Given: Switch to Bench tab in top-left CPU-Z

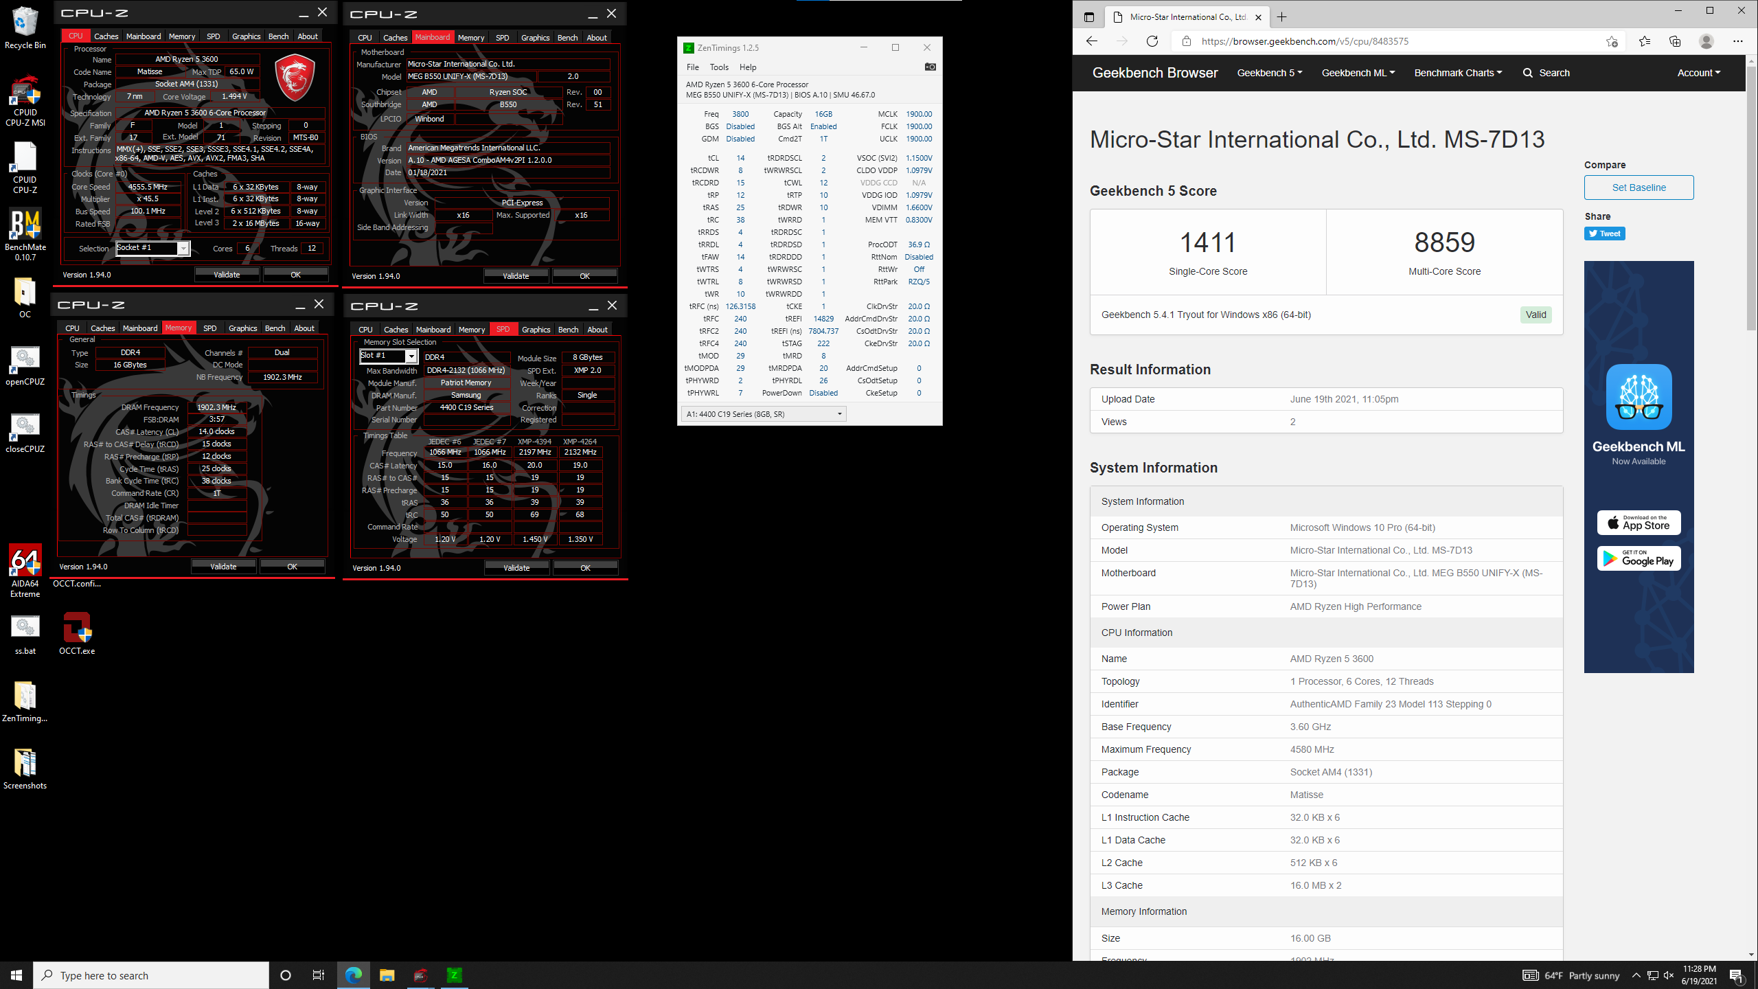Looking at the screenshot, I should pos(278,36).
